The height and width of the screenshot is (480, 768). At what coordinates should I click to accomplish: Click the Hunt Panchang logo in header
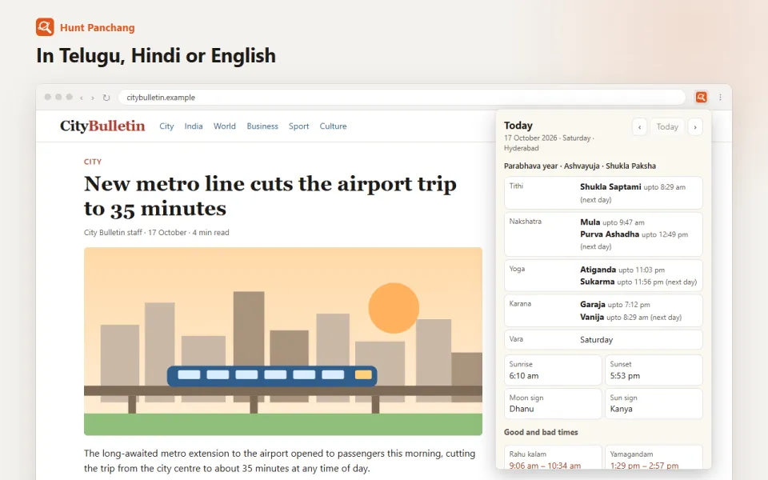45,27
